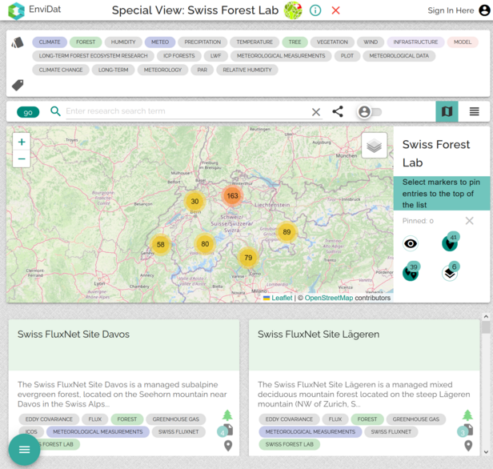Image resolution: width=493 pixels, height=469 pixels.
Task: Select the PAR keyword tag
Action: [x=202, y=70]
